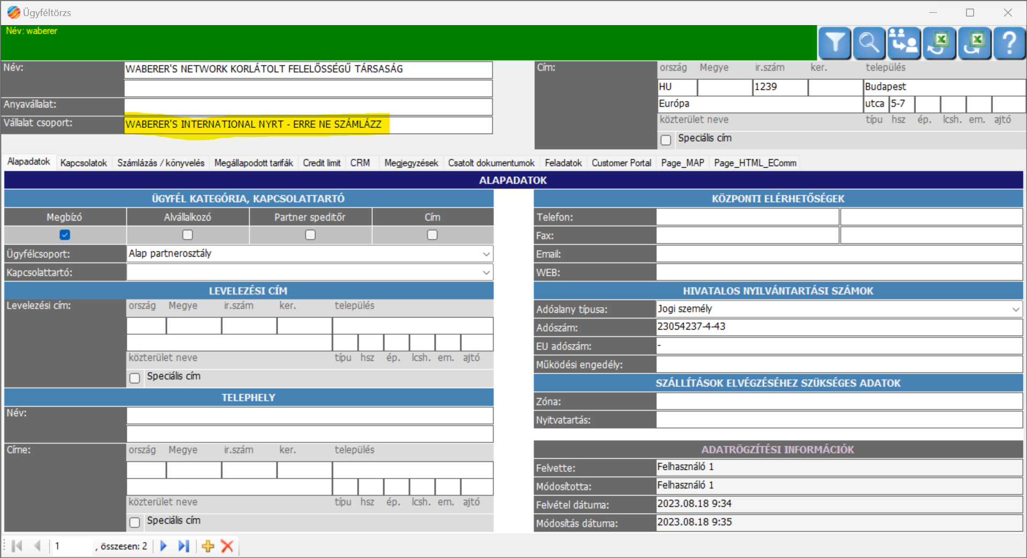Click the first Telefon field
This screenshot has height=558, width=1027.
click(747, 217)
